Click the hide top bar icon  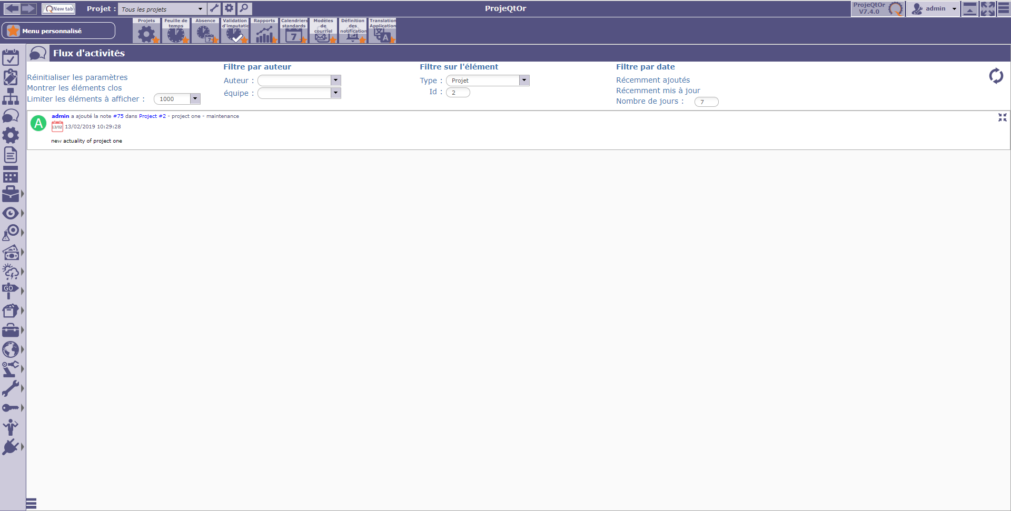pos(969,9)
